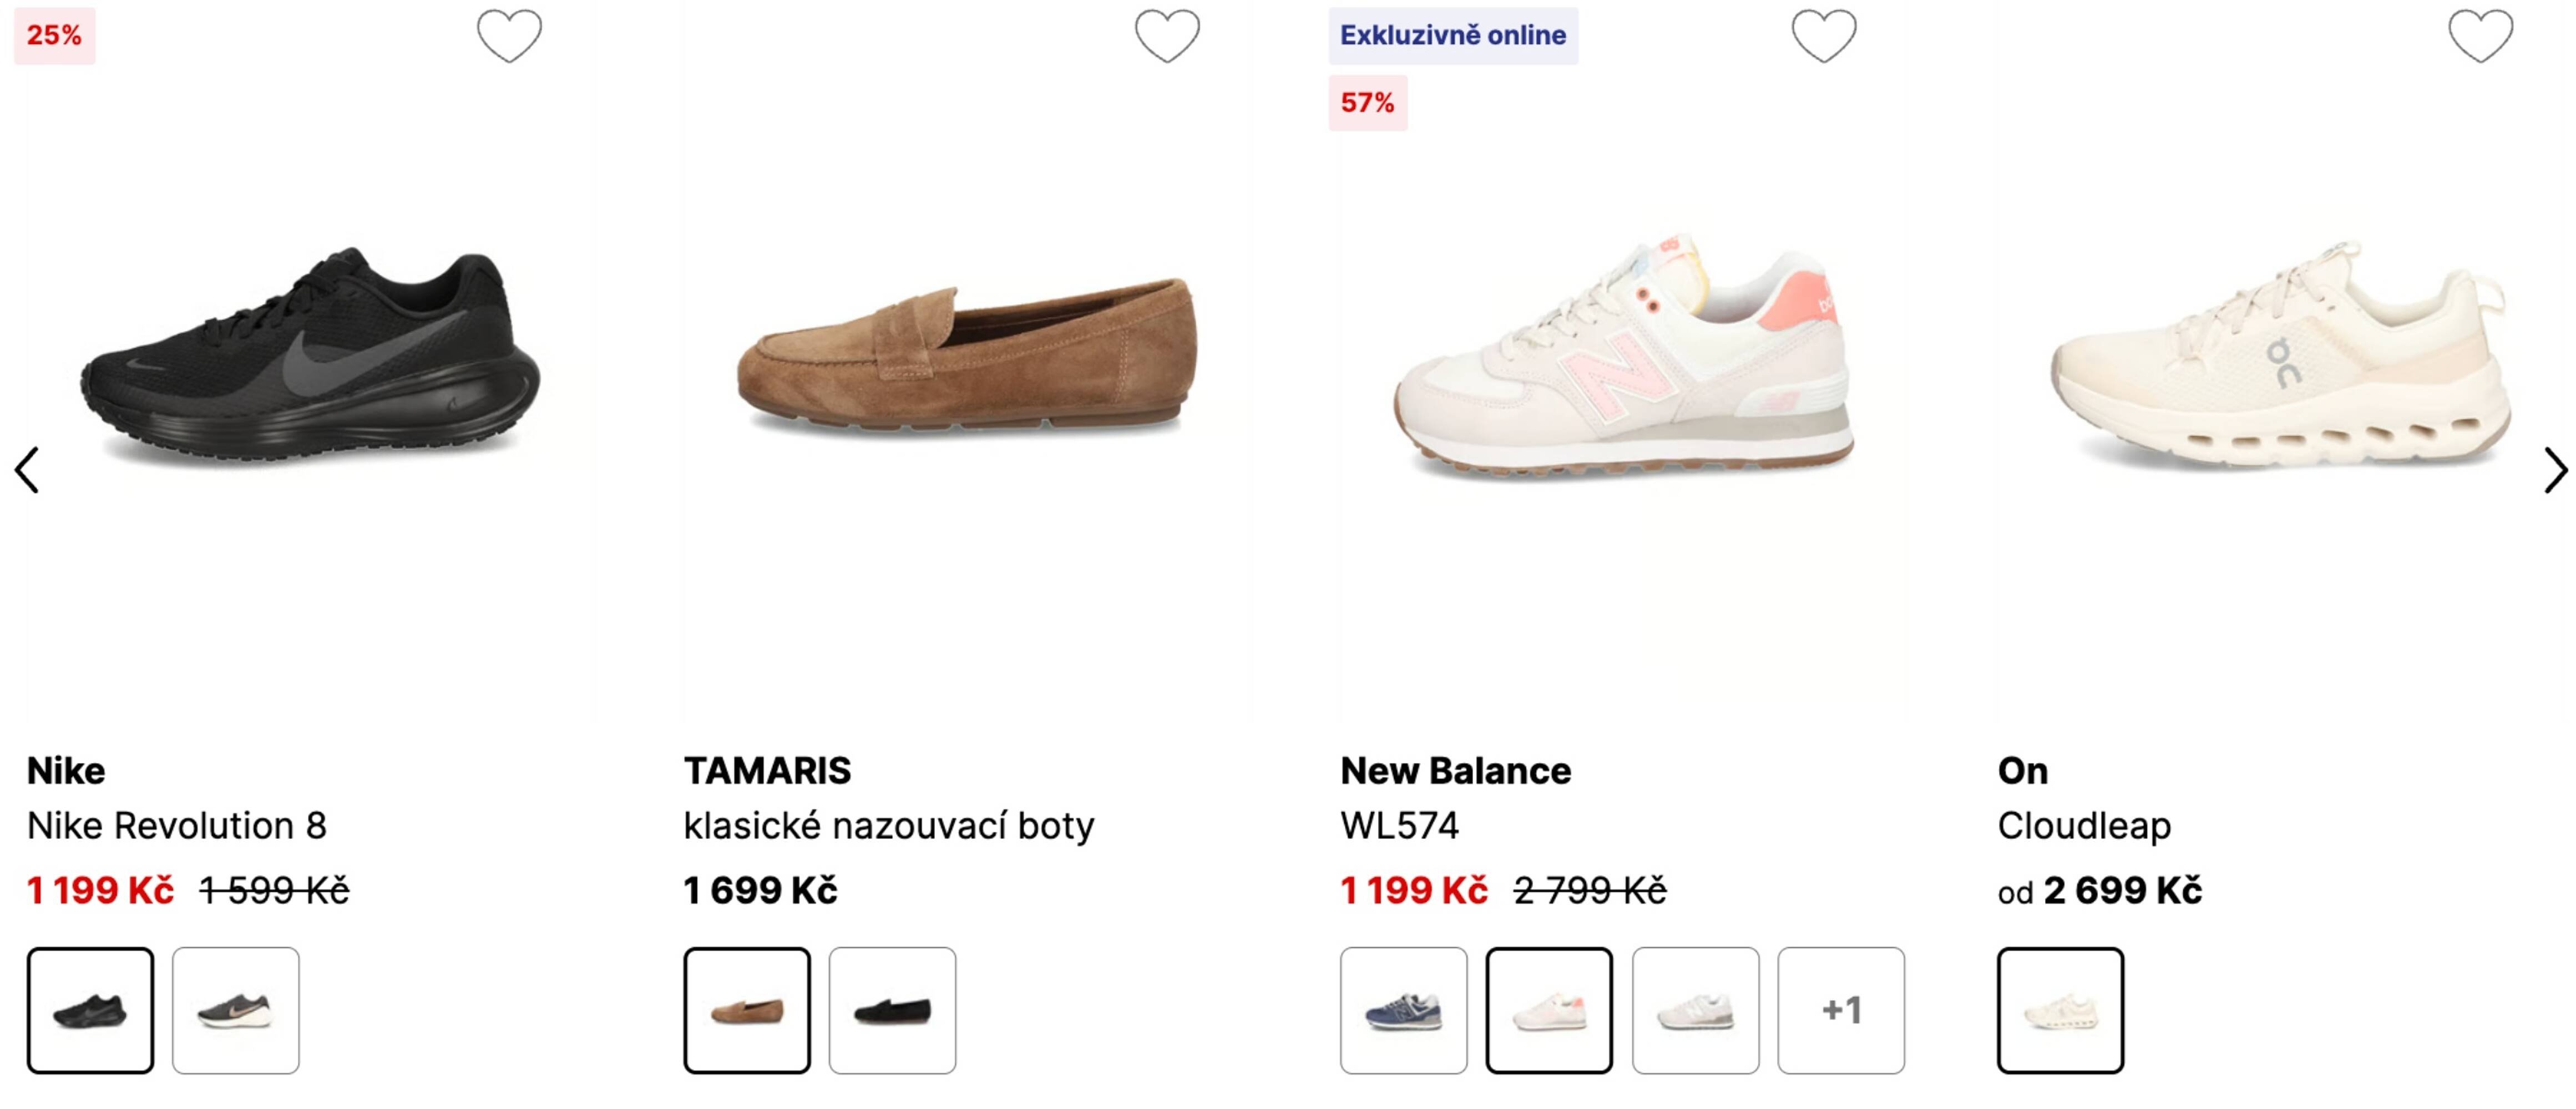Screen dimensions: 2576x1109
Task: Choose the grey New Balance variant thumbnail
Action: [1695, 1010]
